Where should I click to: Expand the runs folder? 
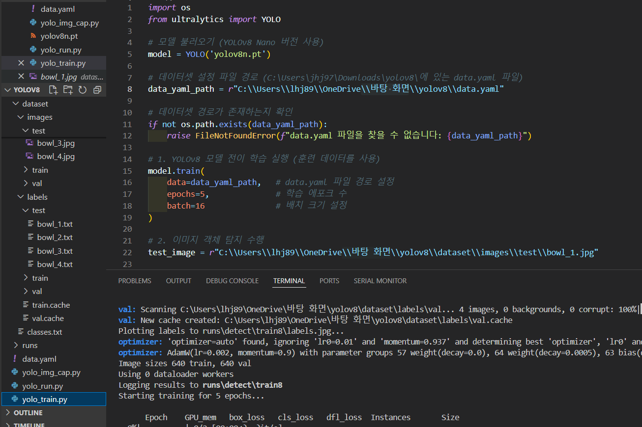[x=16, y=346]
